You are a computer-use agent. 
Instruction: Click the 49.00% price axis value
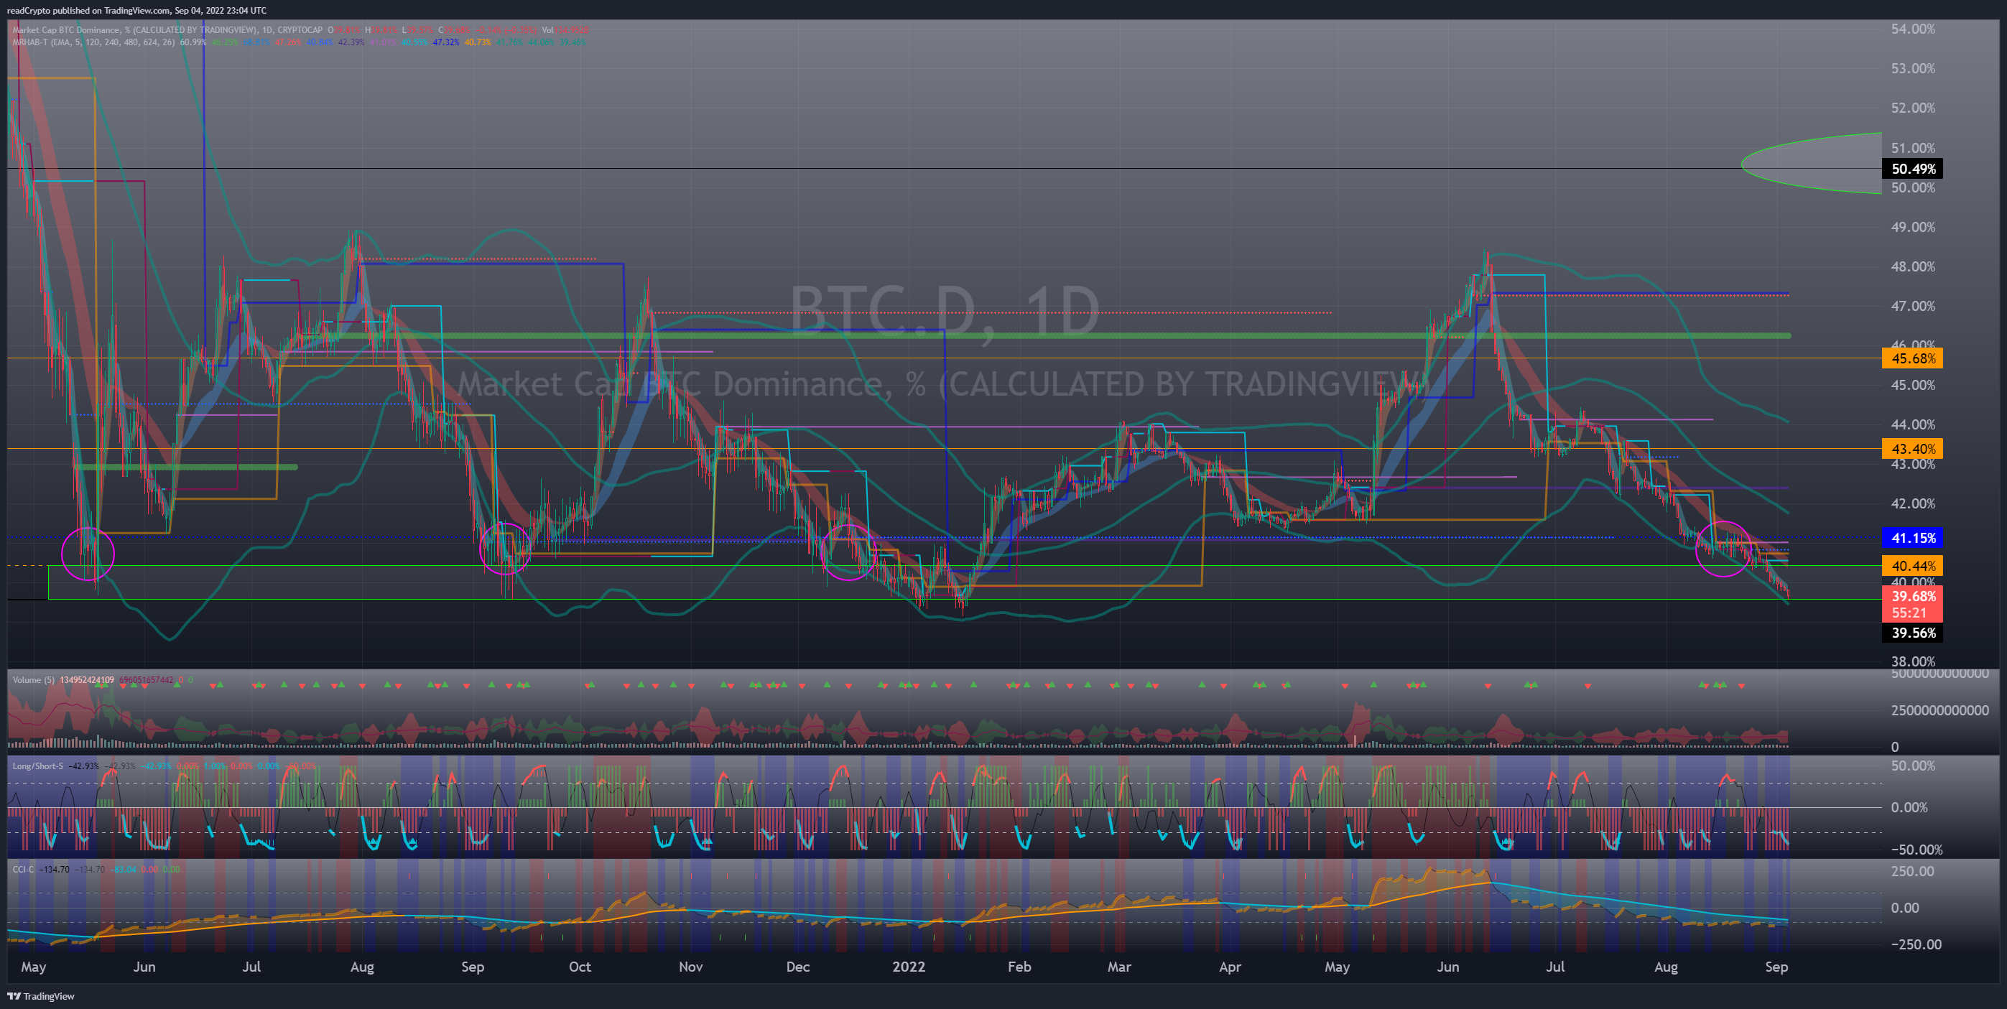(1913, 227)
